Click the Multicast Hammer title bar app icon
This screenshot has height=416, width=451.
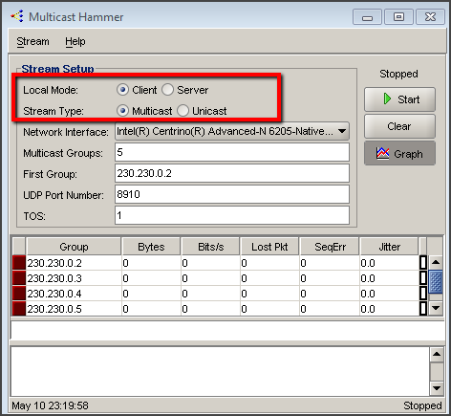[17, 16]
